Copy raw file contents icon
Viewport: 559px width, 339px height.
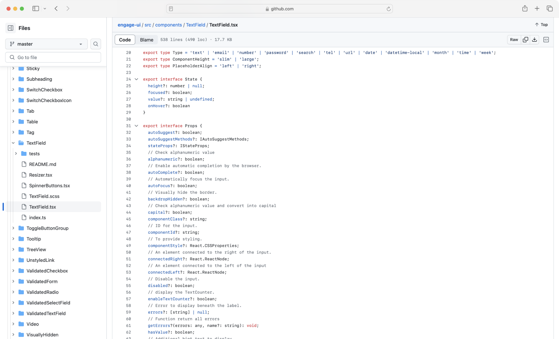525,40
